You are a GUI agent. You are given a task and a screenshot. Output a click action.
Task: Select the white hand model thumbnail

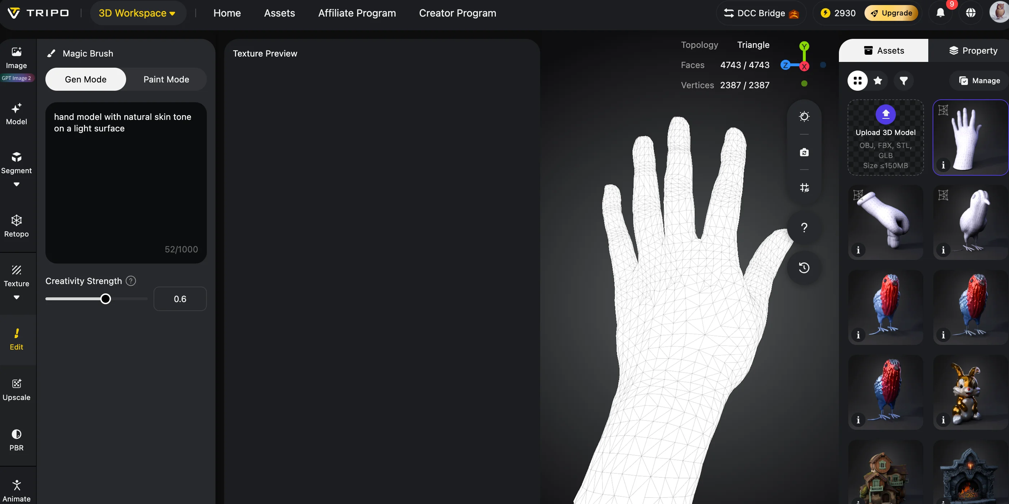click(x=970, y=138)
